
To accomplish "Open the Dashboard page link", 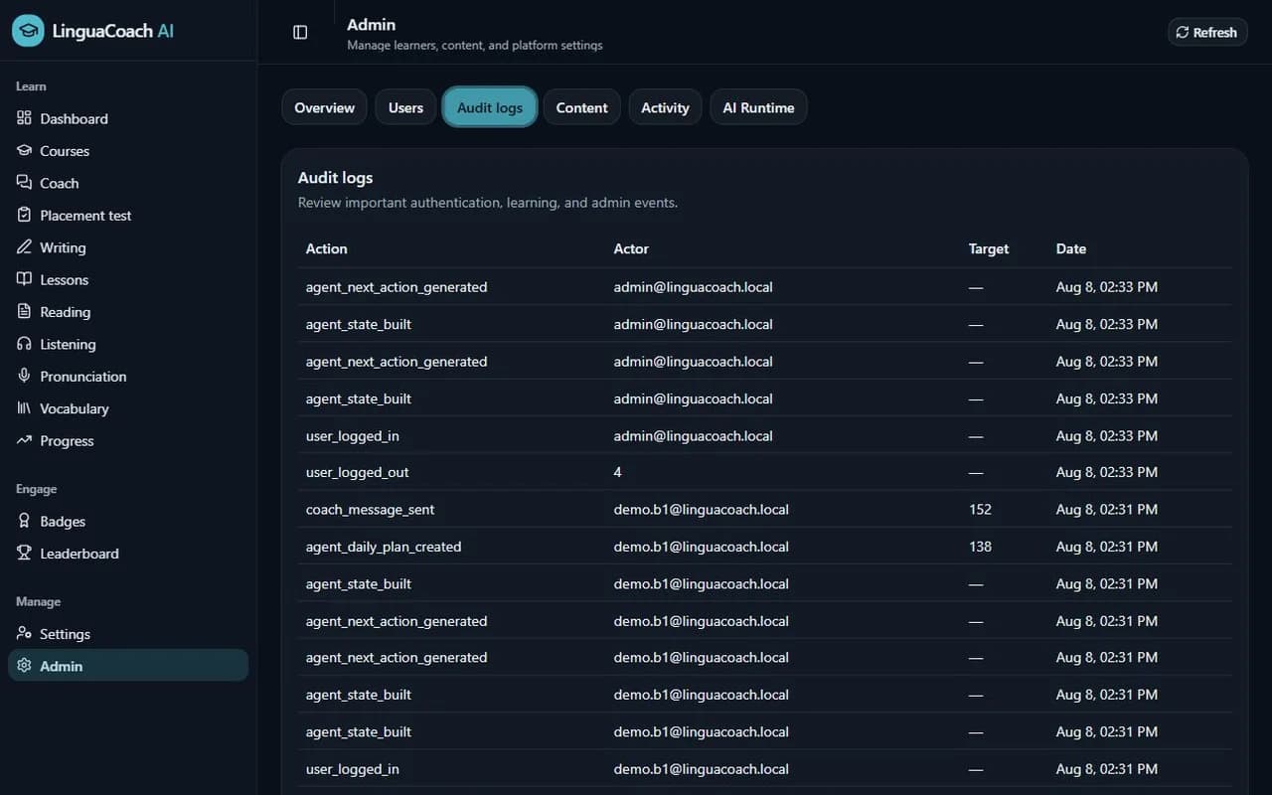I will (128, 118).
